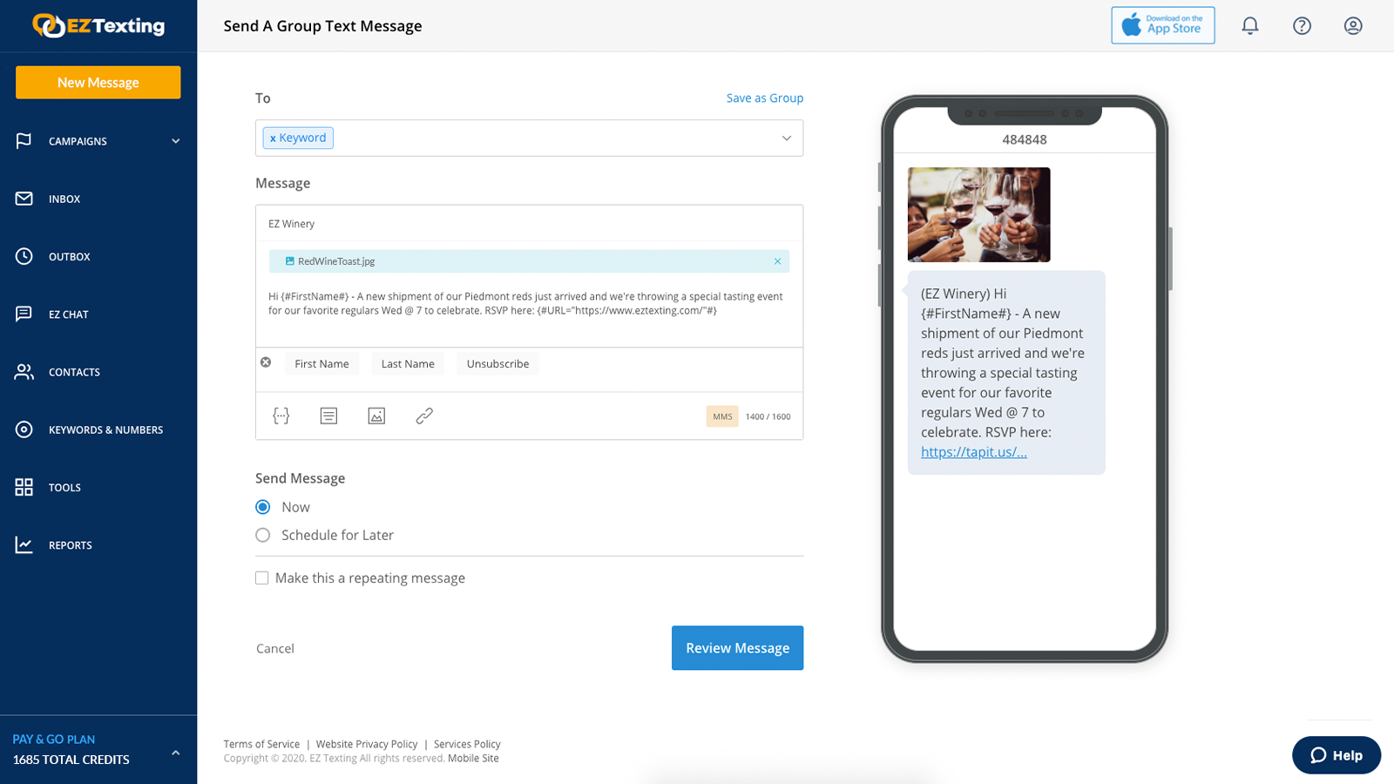Image resolution: width=1394 pixels, height=784 pixels.
Task: Open the Reports section
Action: [x=70, y=544]
